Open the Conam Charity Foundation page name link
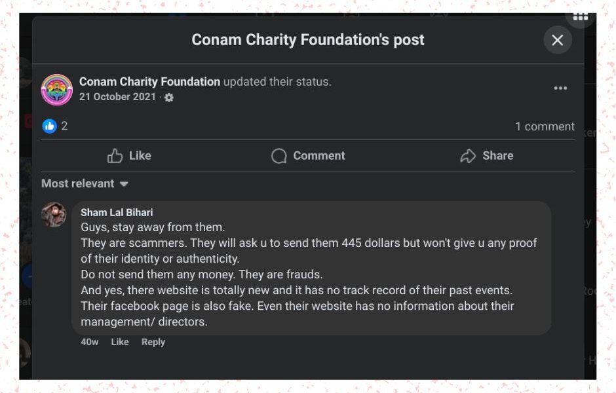This screenshot has height=393, width=616. pos(149,82)
